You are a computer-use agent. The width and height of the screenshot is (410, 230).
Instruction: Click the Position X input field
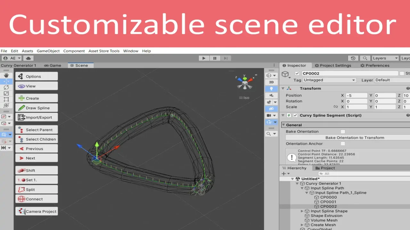tap(356, 96)
